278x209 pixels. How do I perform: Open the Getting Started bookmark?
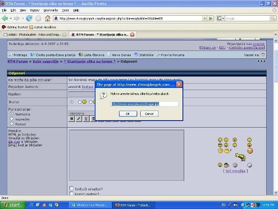point(15,27)
